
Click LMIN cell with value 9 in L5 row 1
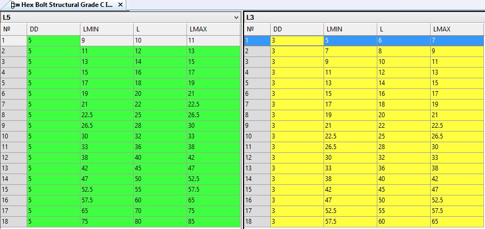click(106, 40)
